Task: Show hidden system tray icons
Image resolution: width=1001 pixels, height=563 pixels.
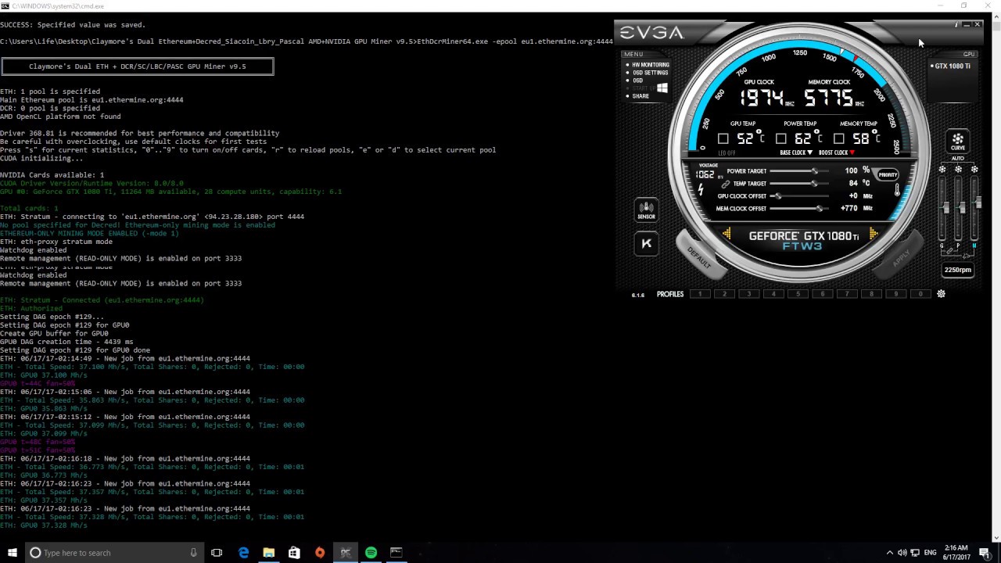Action: point(889,553)
